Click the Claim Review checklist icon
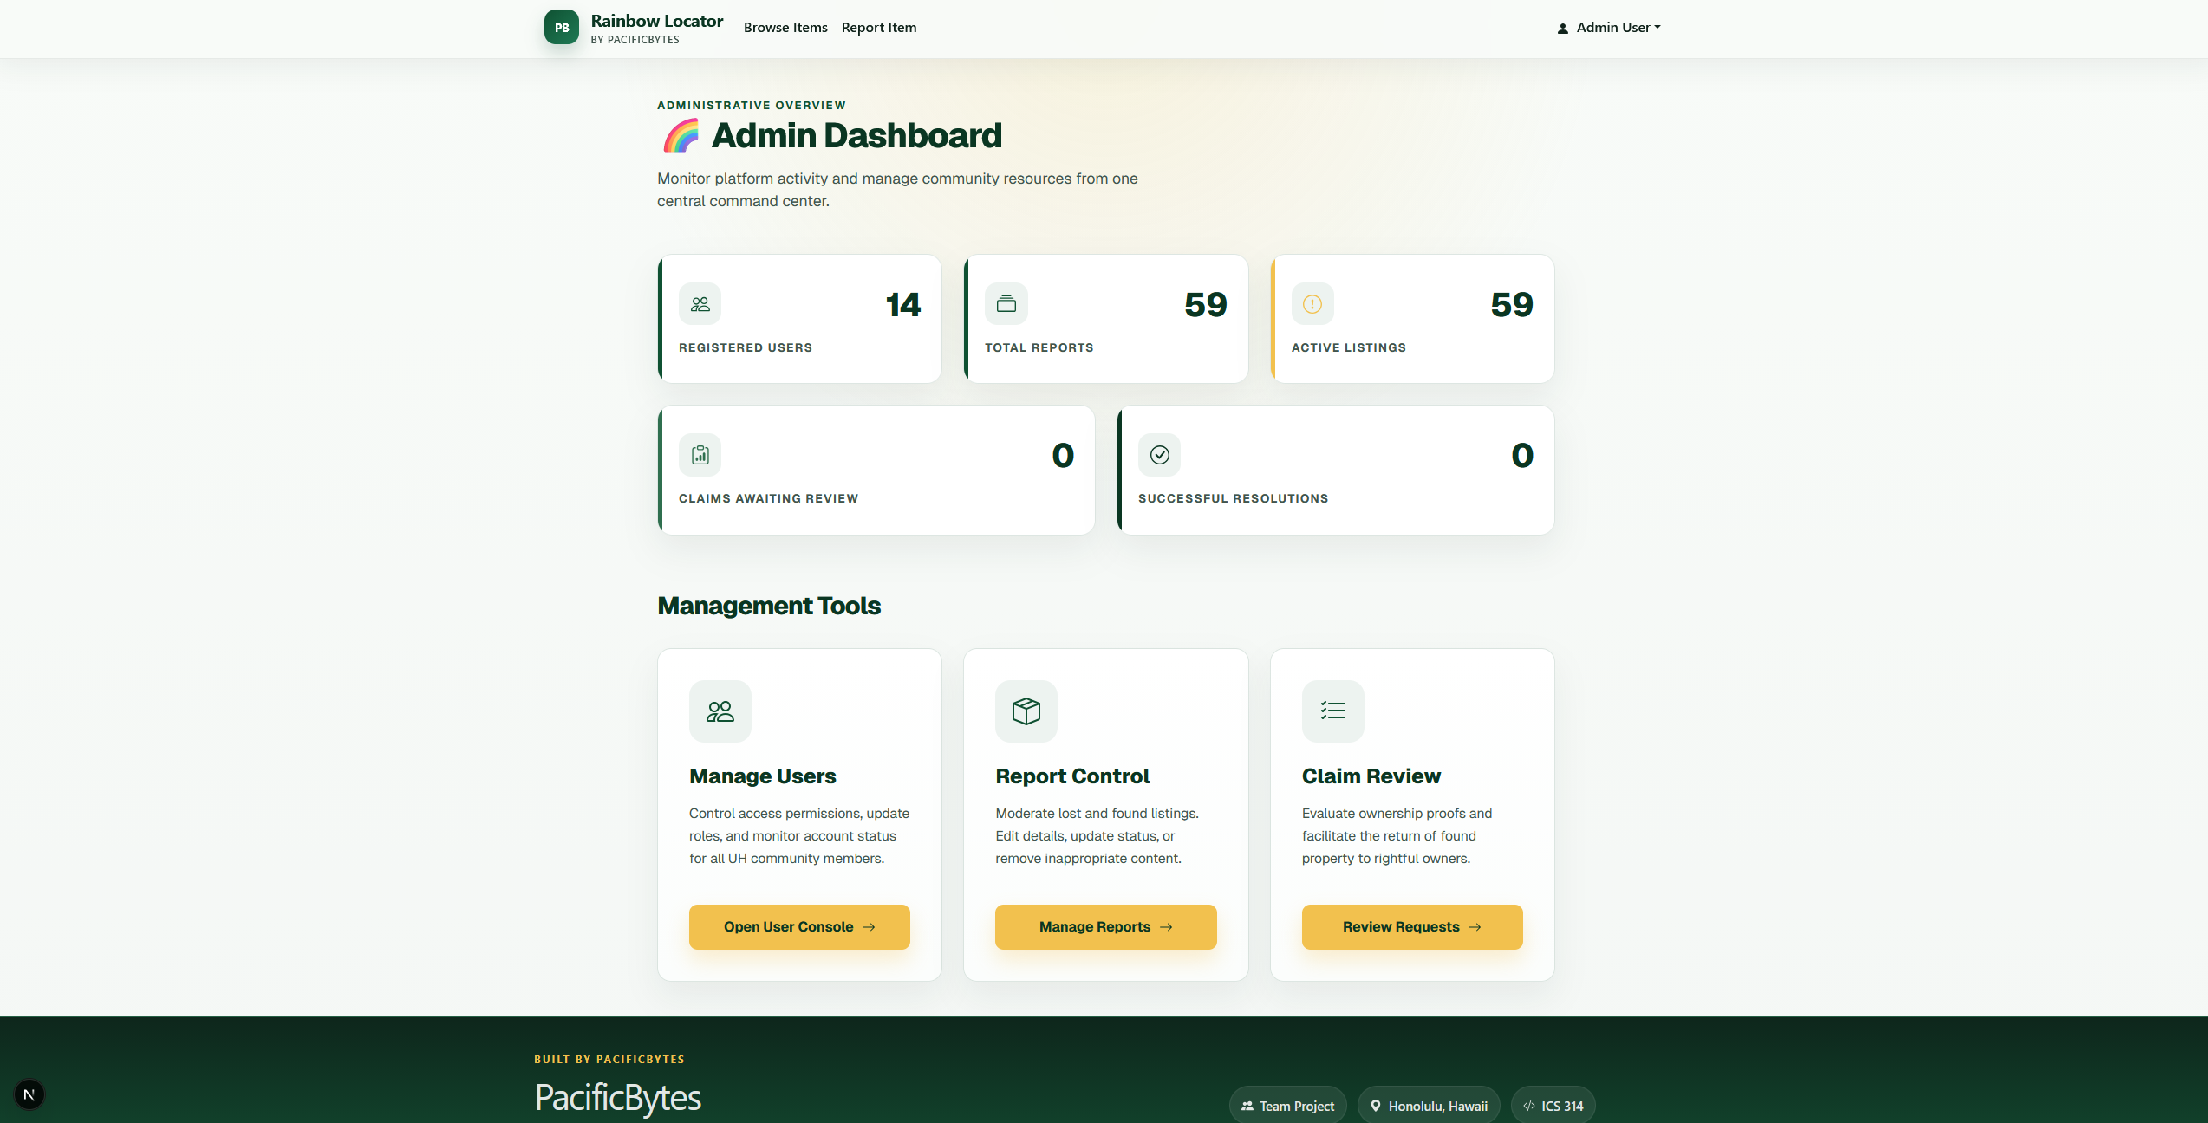 click(1332, 711)
